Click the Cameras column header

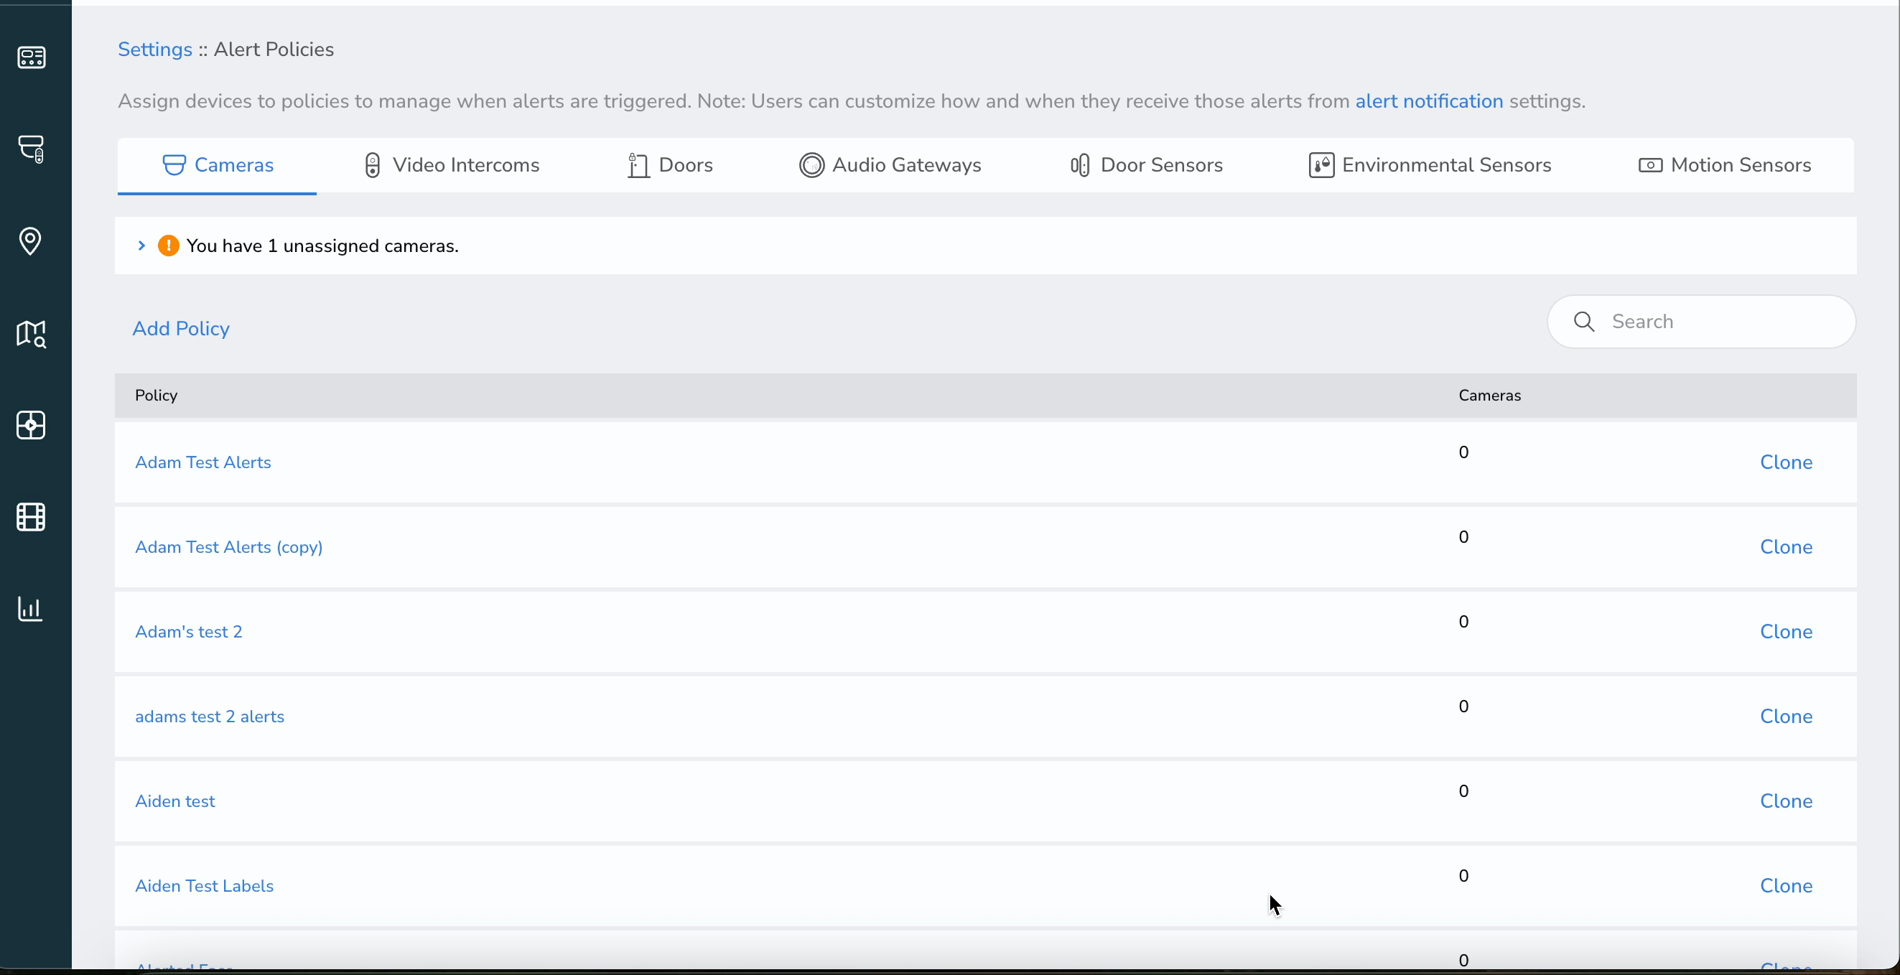pos(1489,396)
